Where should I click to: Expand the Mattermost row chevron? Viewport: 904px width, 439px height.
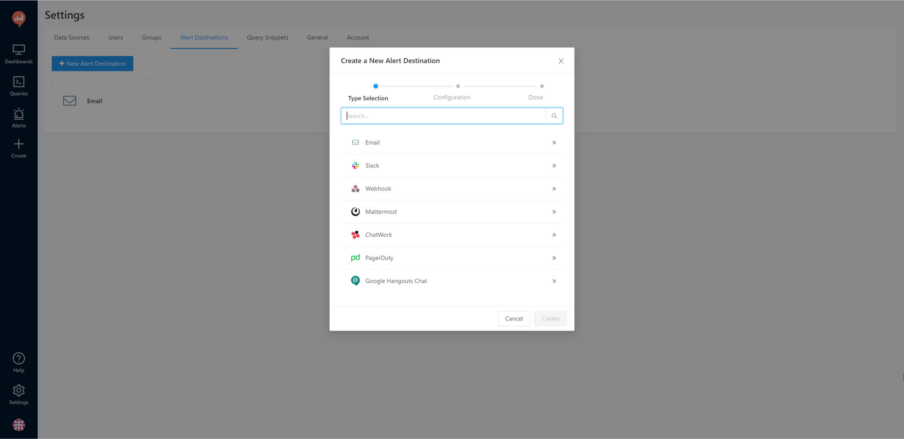tap(554, 212)
